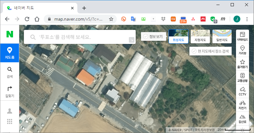The width and height of the screenshot is (254, 133).
Task: Click the user profile icon in sidebar
Action: click(x=10, y=111)
